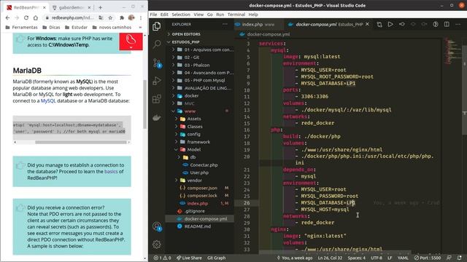Open editor More Actions ellipsis
Viewport: 467px width, 262px height.
click(x=458, y=24)
